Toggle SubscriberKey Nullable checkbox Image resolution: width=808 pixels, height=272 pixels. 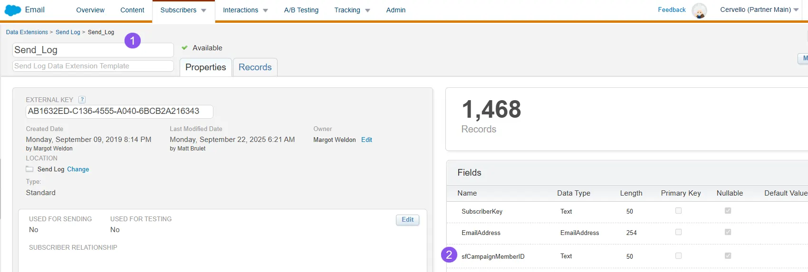[728, 211]
